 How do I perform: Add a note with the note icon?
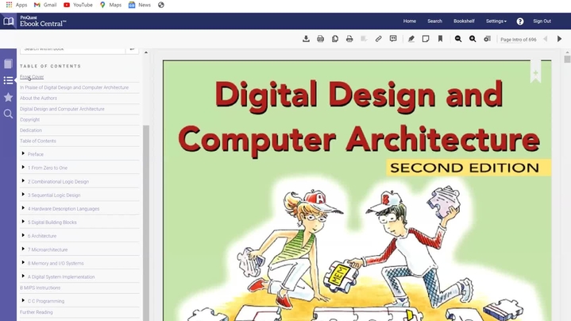click(426, 39)
